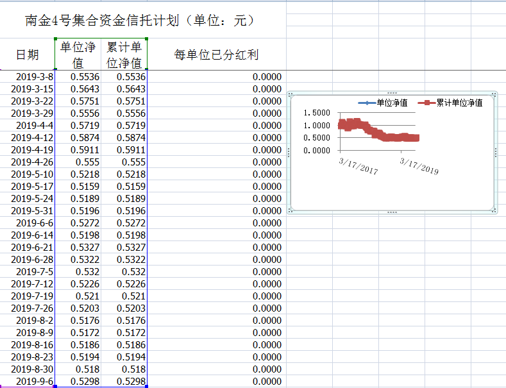Click the chart's bottom-left corner resize handle
Screen dimensions: 506x388
pyautogui.click(x=290, y=210)
